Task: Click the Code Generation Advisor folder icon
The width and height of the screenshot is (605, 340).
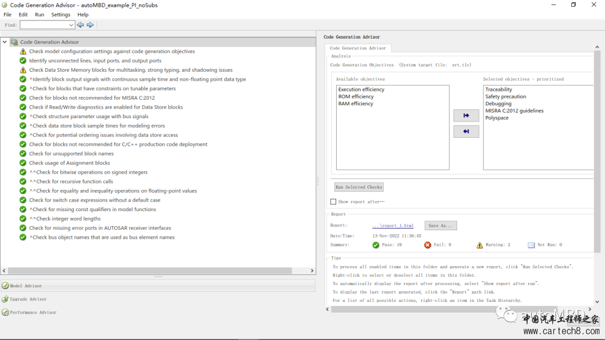Action: click(14, 42)
